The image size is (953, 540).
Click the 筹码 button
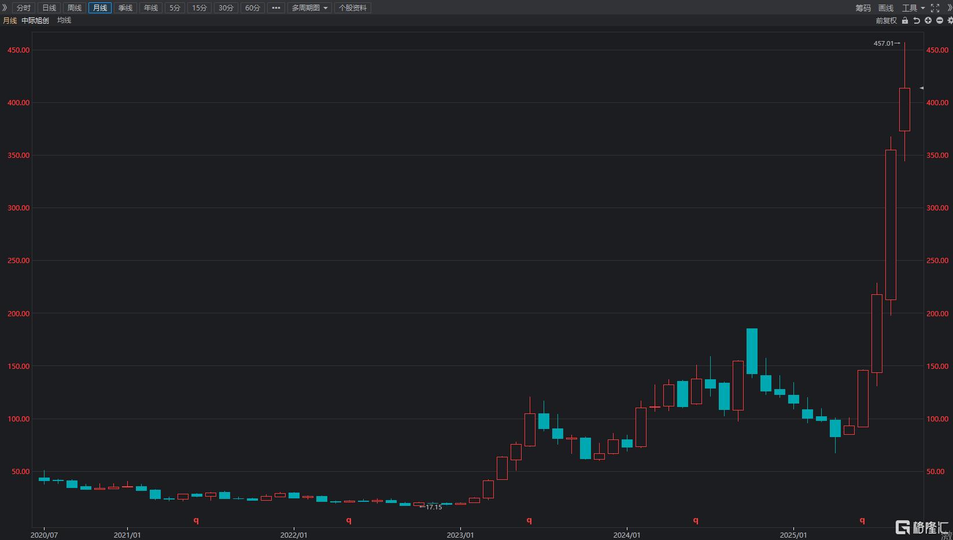[863, 8]
